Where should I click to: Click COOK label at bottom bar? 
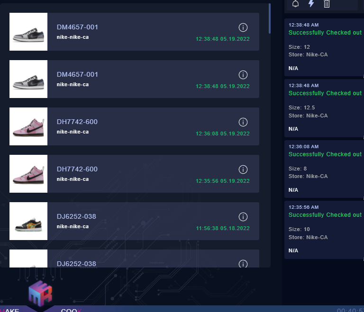click(x=71, y=310)
